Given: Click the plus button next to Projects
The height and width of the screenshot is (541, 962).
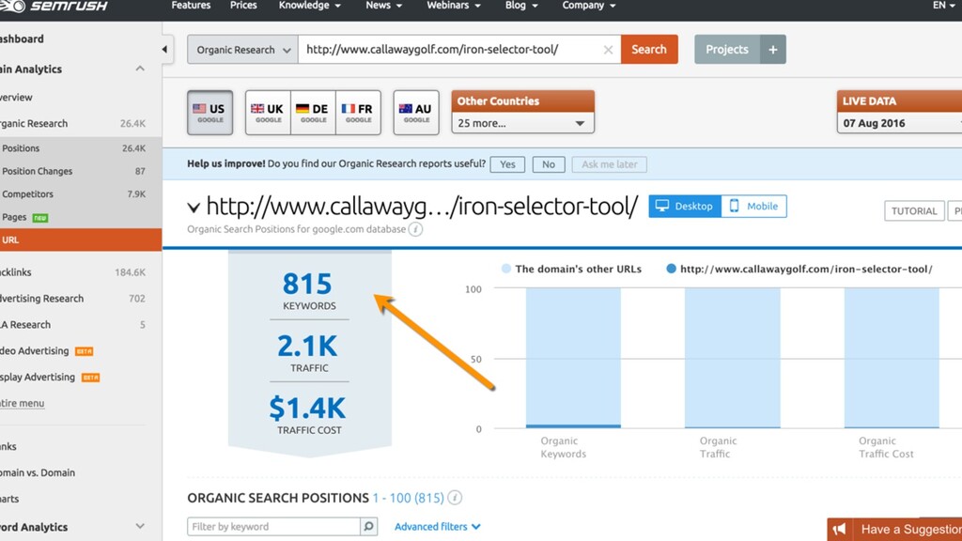Looking at the screenshot, I should click(773, 49).
